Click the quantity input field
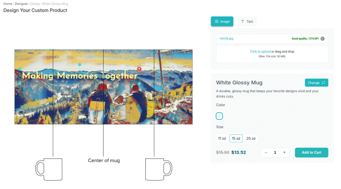The width and height of the screenshot is (341, 189). point(275,152)
